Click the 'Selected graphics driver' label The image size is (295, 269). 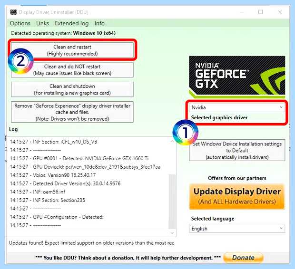point(219,118)
